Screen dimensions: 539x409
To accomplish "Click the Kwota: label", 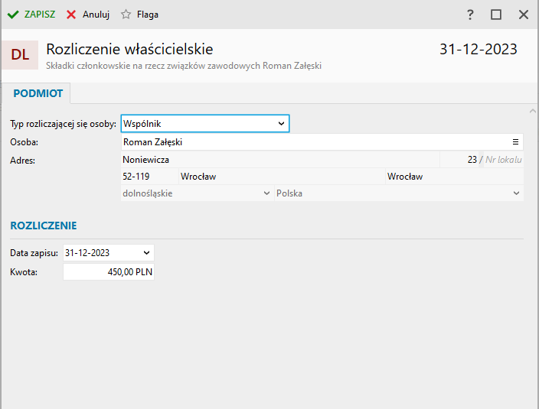I will click(24, 272).
